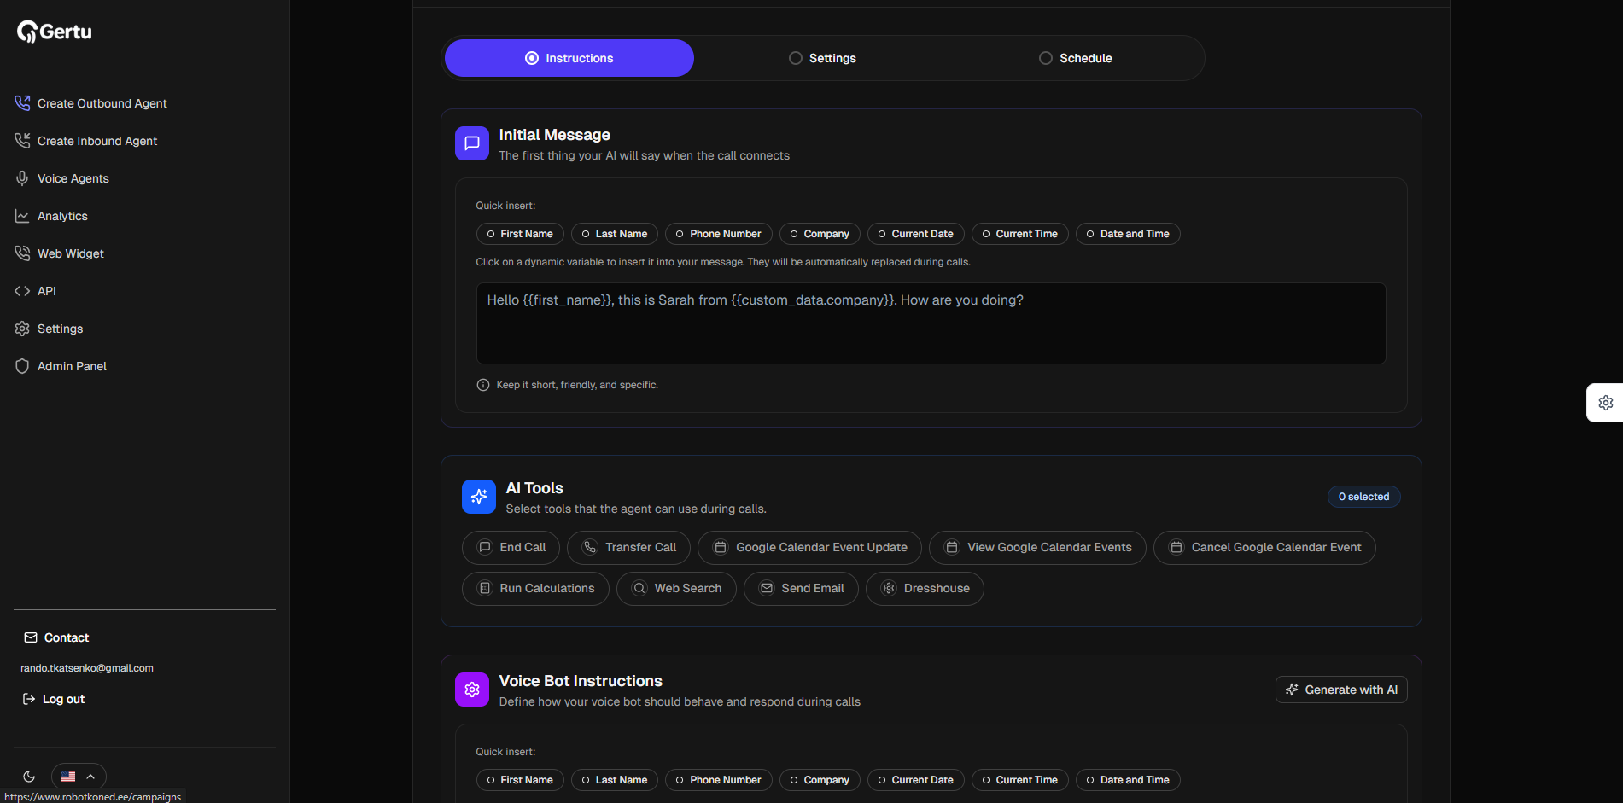Viewport: 1623px width, 803px height.
Task: Switch to the Instructions tab
Action: (x=569, y=58)
